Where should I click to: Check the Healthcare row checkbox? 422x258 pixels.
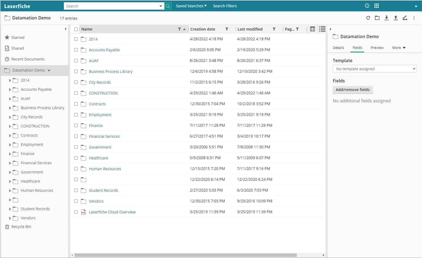(x=76, y=158)
